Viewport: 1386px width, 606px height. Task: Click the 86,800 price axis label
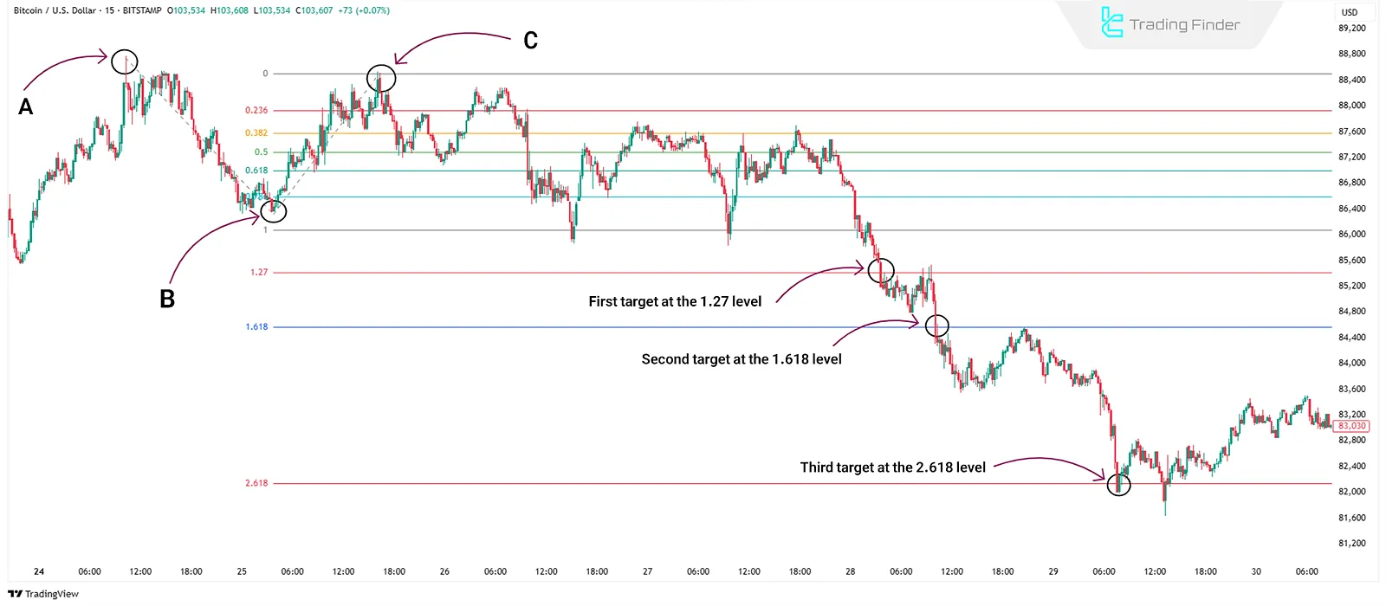(x=1352, y=183)
